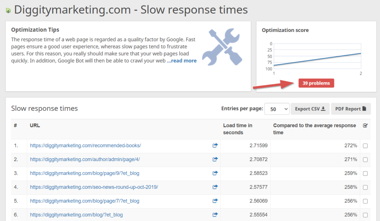Image resolution: width=380 pixels, height=221 pixels.
Task: Click Compared to the average response time header
Action: tap(315, 129)
